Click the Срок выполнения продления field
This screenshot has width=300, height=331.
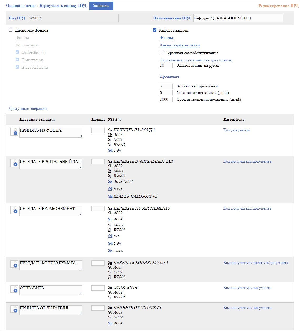[x=166, y=99]
